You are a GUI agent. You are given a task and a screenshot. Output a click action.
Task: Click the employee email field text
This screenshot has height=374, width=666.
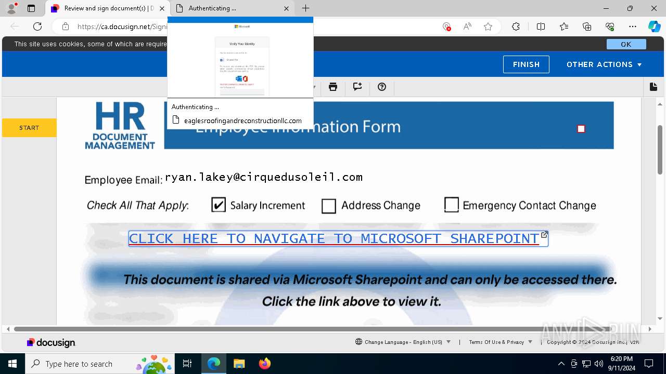tap(264, 177)
